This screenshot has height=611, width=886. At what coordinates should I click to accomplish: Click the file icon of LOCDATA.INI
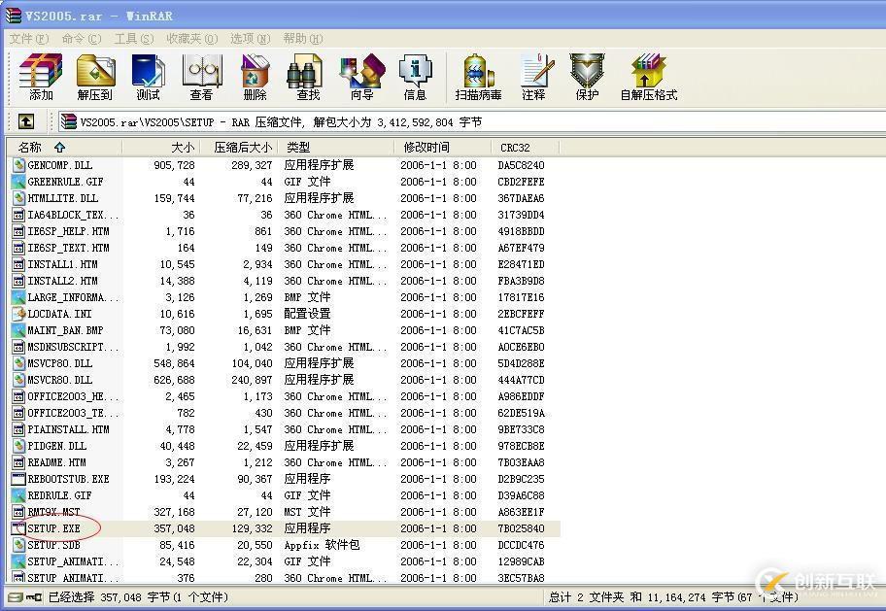(x=19, y=314)
